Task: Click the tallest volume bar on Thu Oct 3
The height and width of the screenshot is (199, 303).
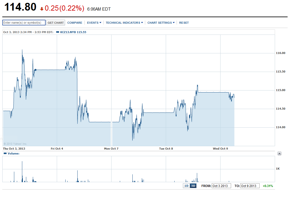Action: click(x=22, y=171)
